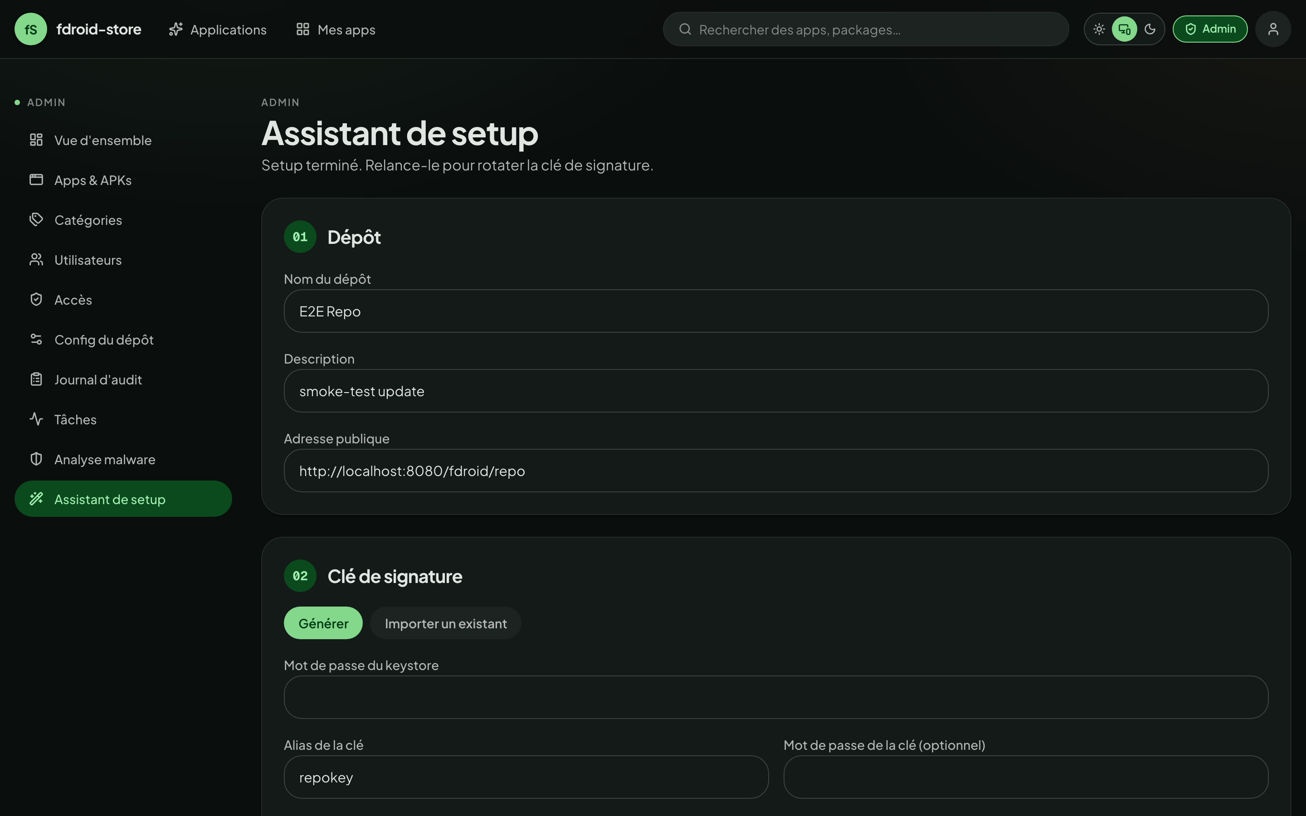Click the Alias de la clé field

coord(526,777)
